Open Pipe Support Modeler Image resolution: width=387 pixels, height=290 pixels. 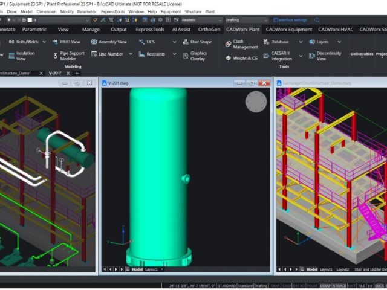click(x=69, y=56)
